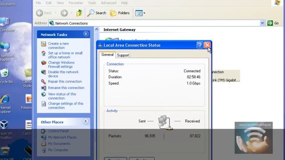The height and width of the screenshot is (160, 285).
Task: Select the General tab
Action: pos(107,55)
